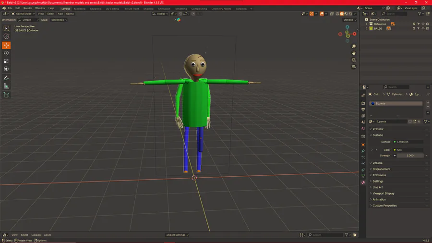The image size is (432, 243).
Task: Select the Transform tool
Action: pos(6,69)
